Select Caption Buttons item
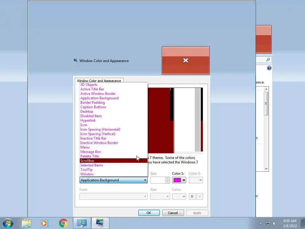The height and width of the screenshot is (229, 305). (113, 107)
